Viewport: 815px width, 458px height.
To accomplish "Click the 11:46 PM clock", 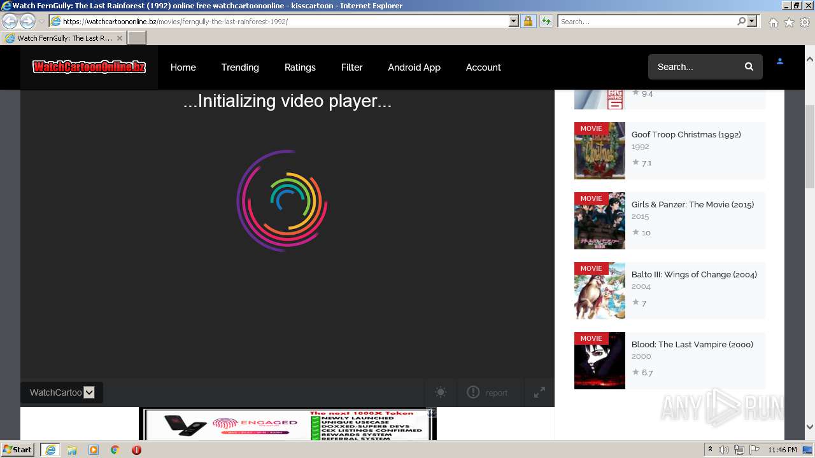I will 783,450.
